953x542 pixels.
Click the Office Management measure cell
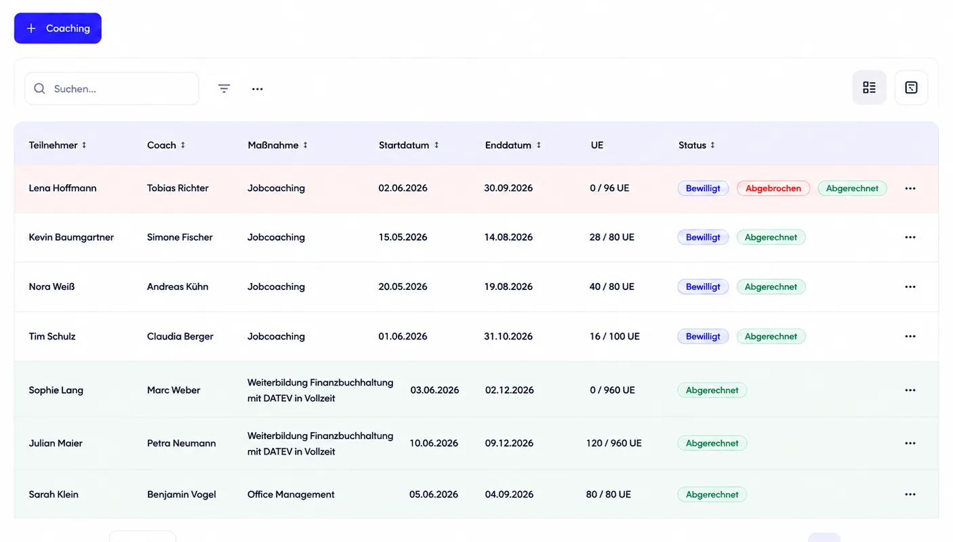coord(291,495)
